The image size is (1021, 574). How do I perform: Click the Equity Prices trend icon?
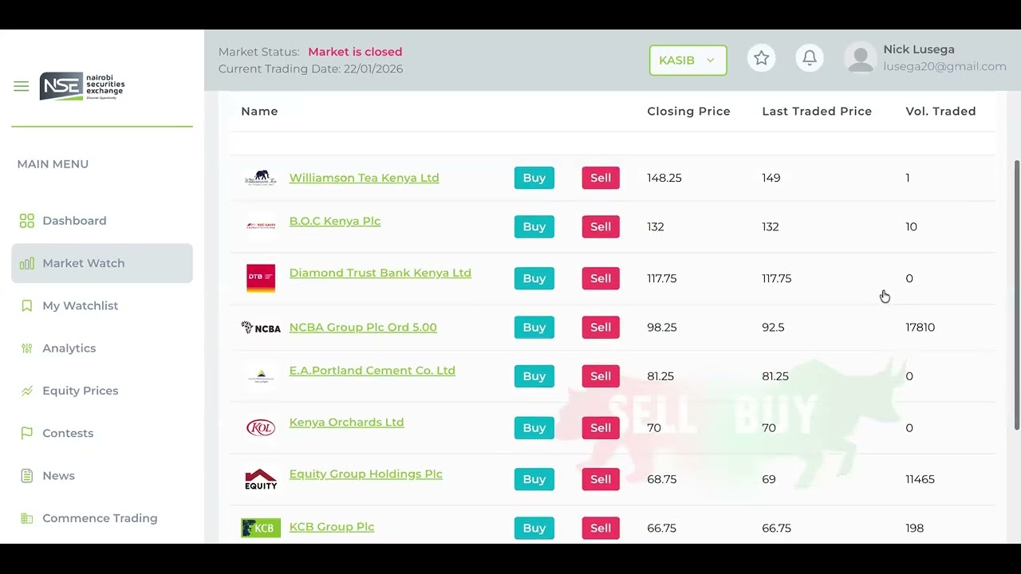[x=27, y=391]
